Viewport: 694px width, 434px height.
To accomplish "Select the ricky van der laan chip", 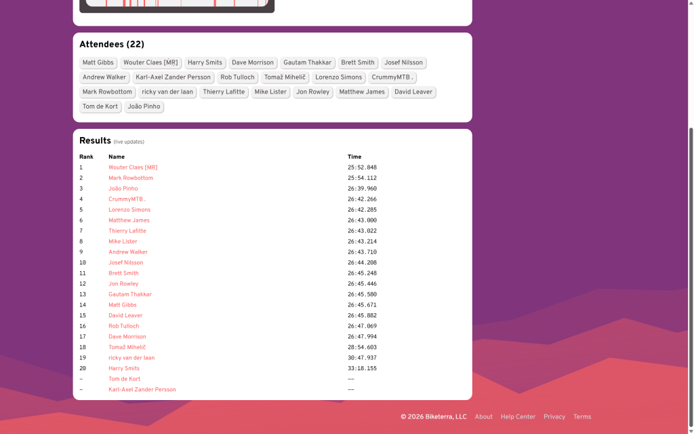I will pyautogui.click(x=167, y=92).
